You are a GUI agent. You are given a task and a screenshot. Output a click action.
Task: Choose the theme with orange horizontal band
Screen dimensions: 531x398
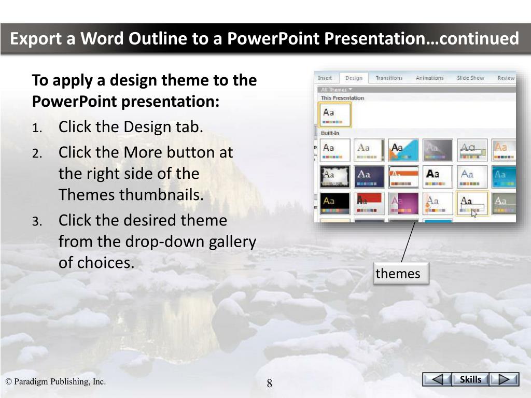pos(403,177)
